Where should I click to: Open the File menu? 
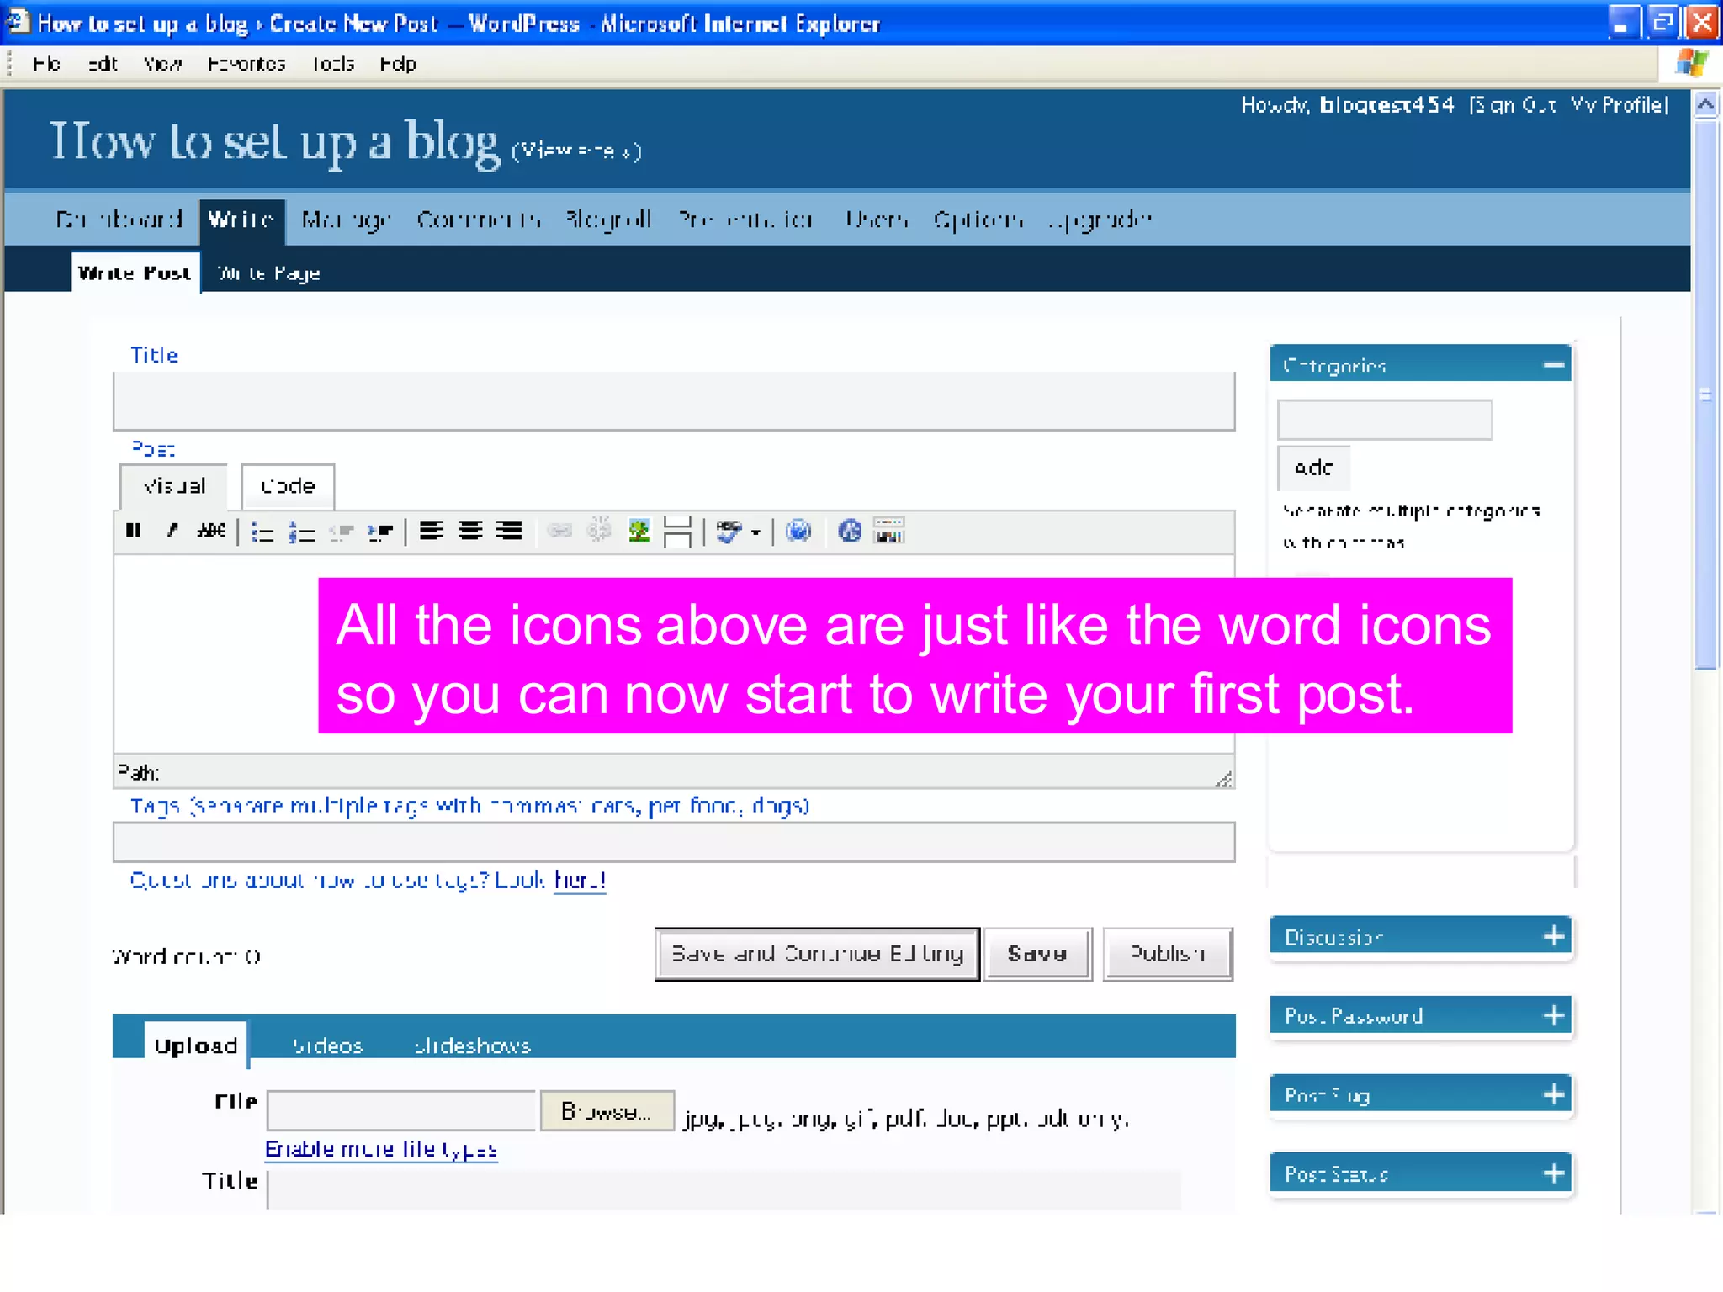(47, 64)
